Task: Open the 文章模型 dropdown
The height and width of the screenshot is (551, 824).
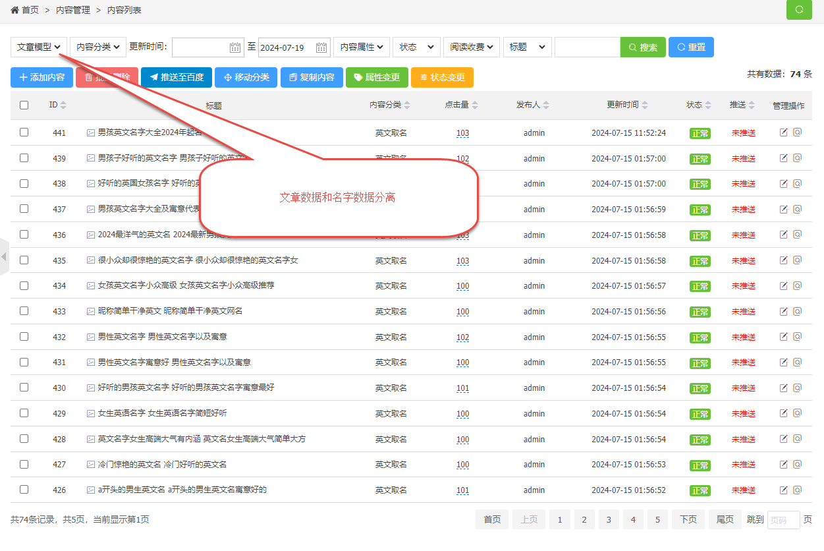Action: [39, 47]
